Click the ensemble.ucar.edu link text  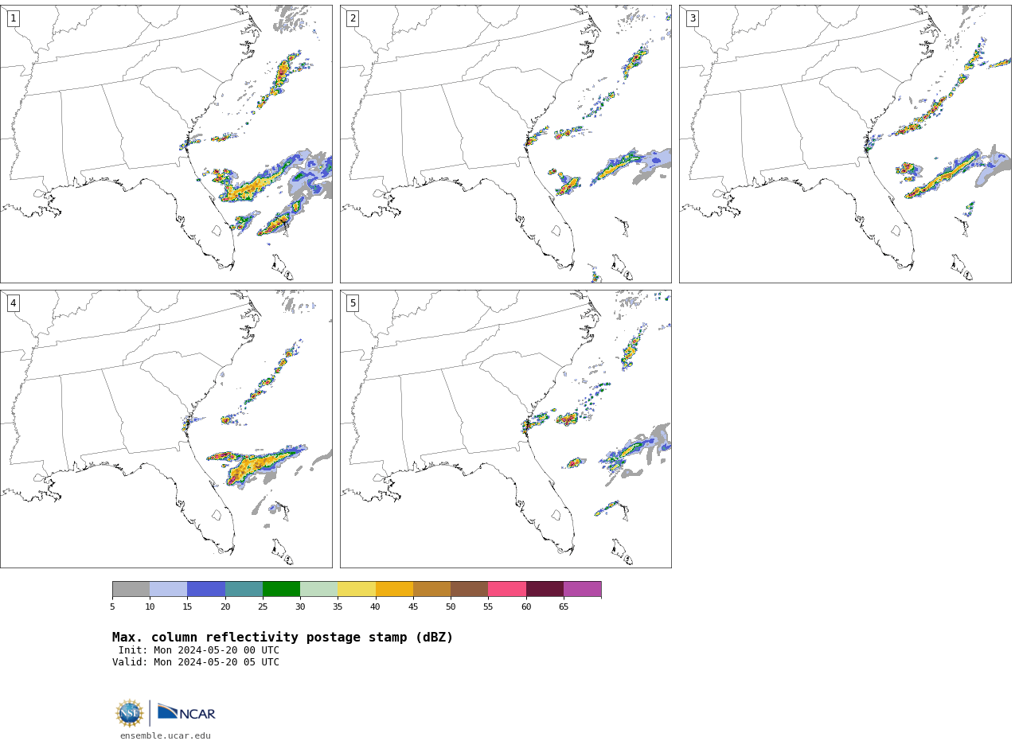(166, 736)
